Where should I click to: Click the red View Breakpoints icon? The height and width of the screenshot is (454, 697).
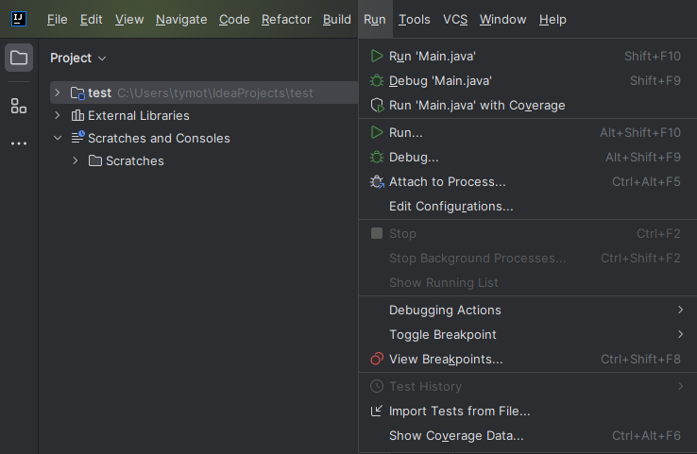377,359
